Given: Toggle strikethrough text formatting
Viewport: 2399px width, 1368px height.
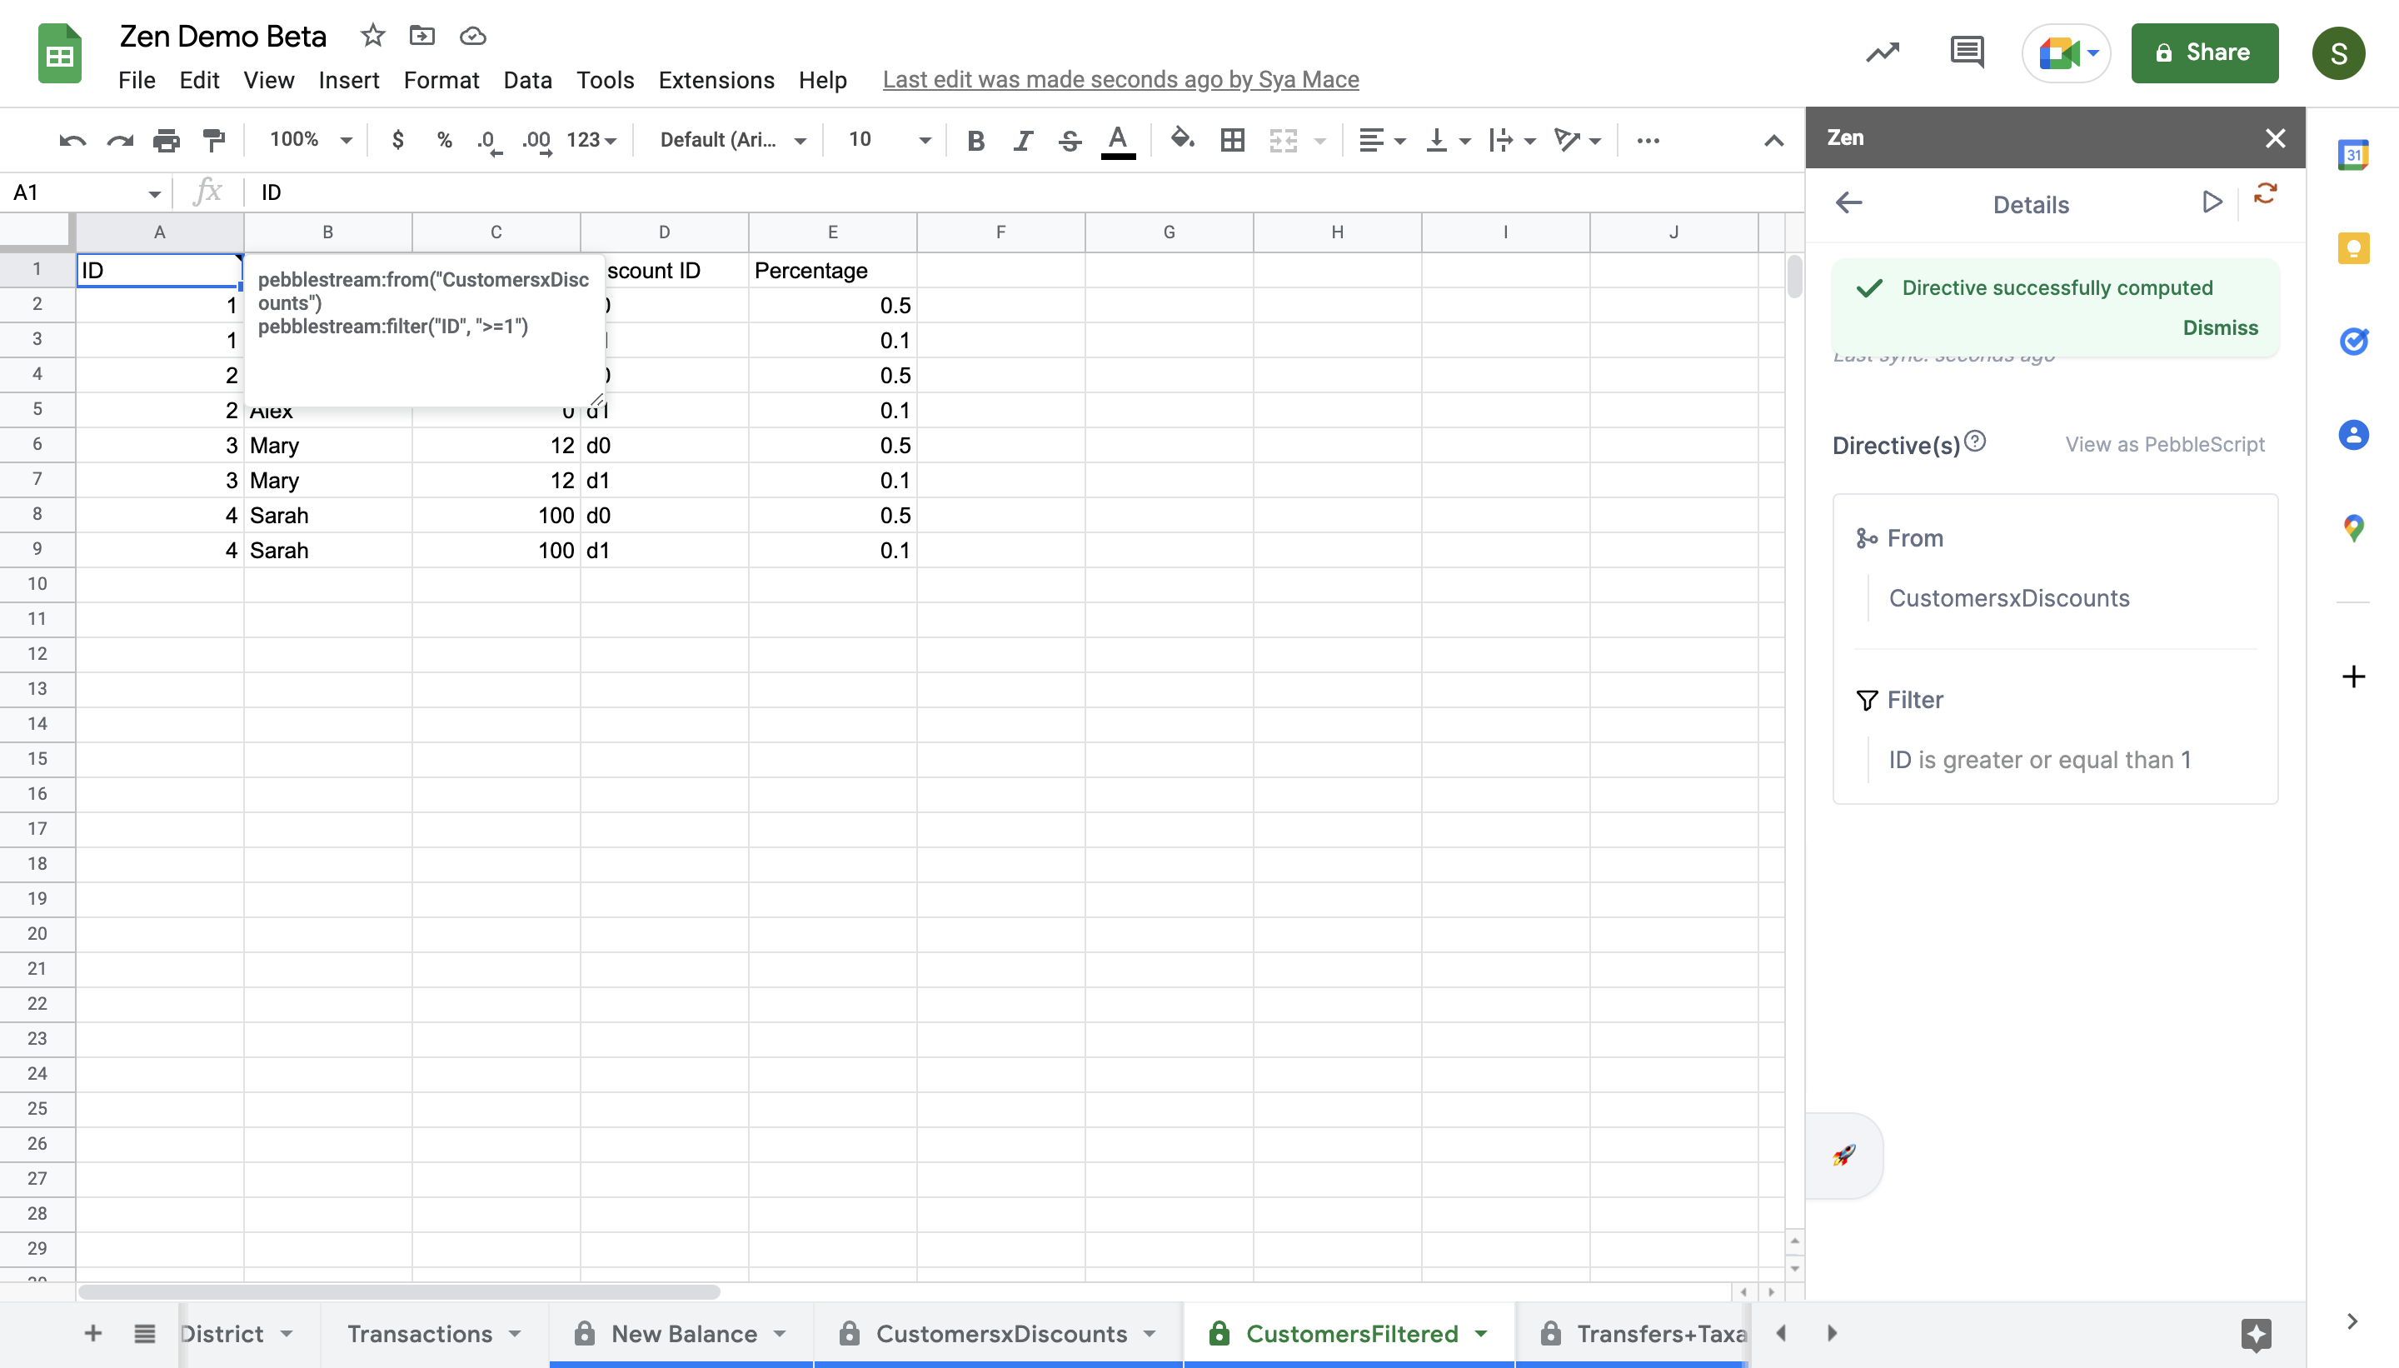Looking at the screenshot, I should coord(1070,138).
